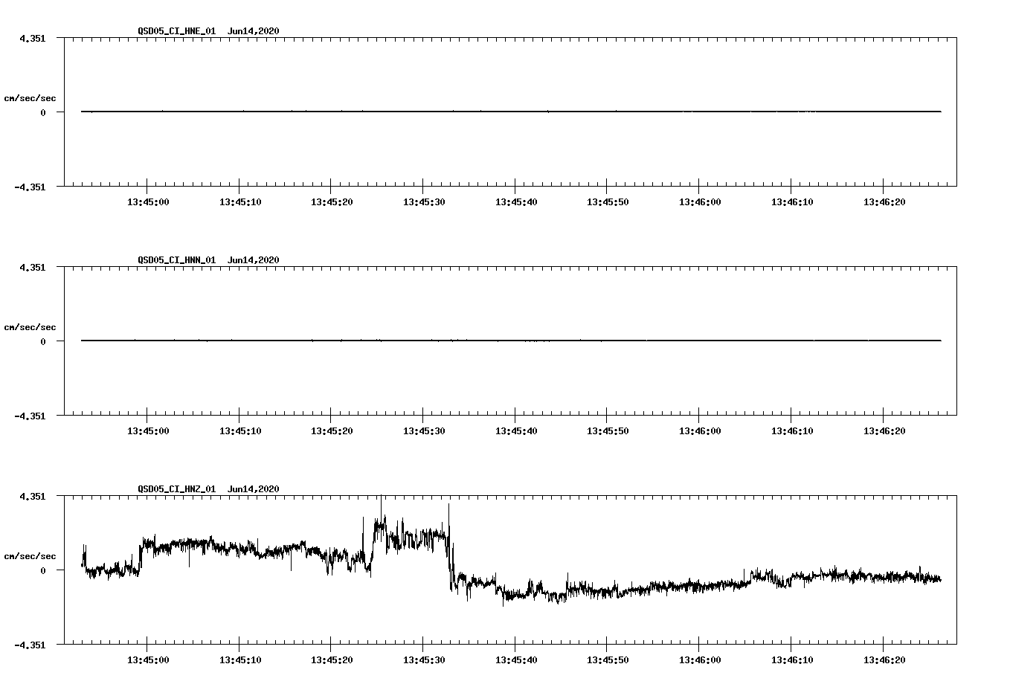Click the -4.351 lower limit of HNE plot
The height and width of the screenshot is (687, 1010).
pos(30,187)
